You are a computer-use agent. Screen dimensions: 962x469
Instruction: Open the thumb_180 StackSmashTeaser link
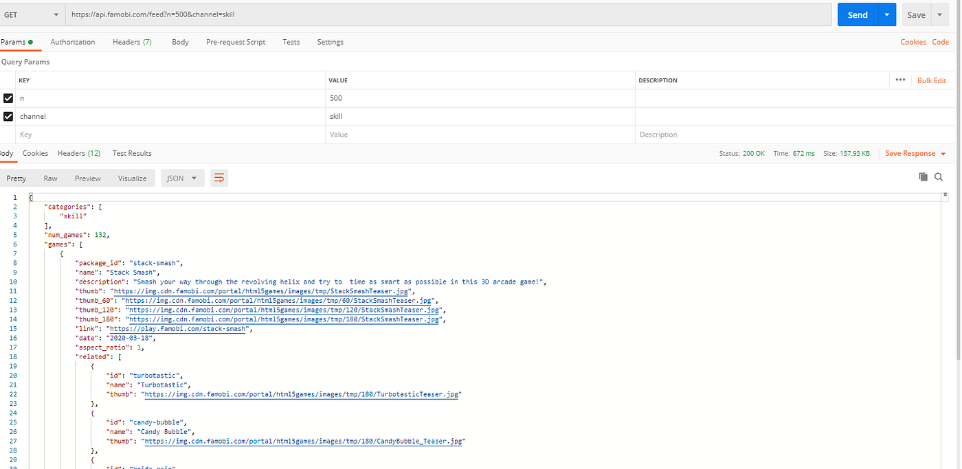(284, 319)
